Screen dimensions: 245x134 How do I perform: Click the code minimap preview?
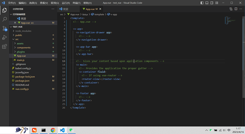coord(231,20)
